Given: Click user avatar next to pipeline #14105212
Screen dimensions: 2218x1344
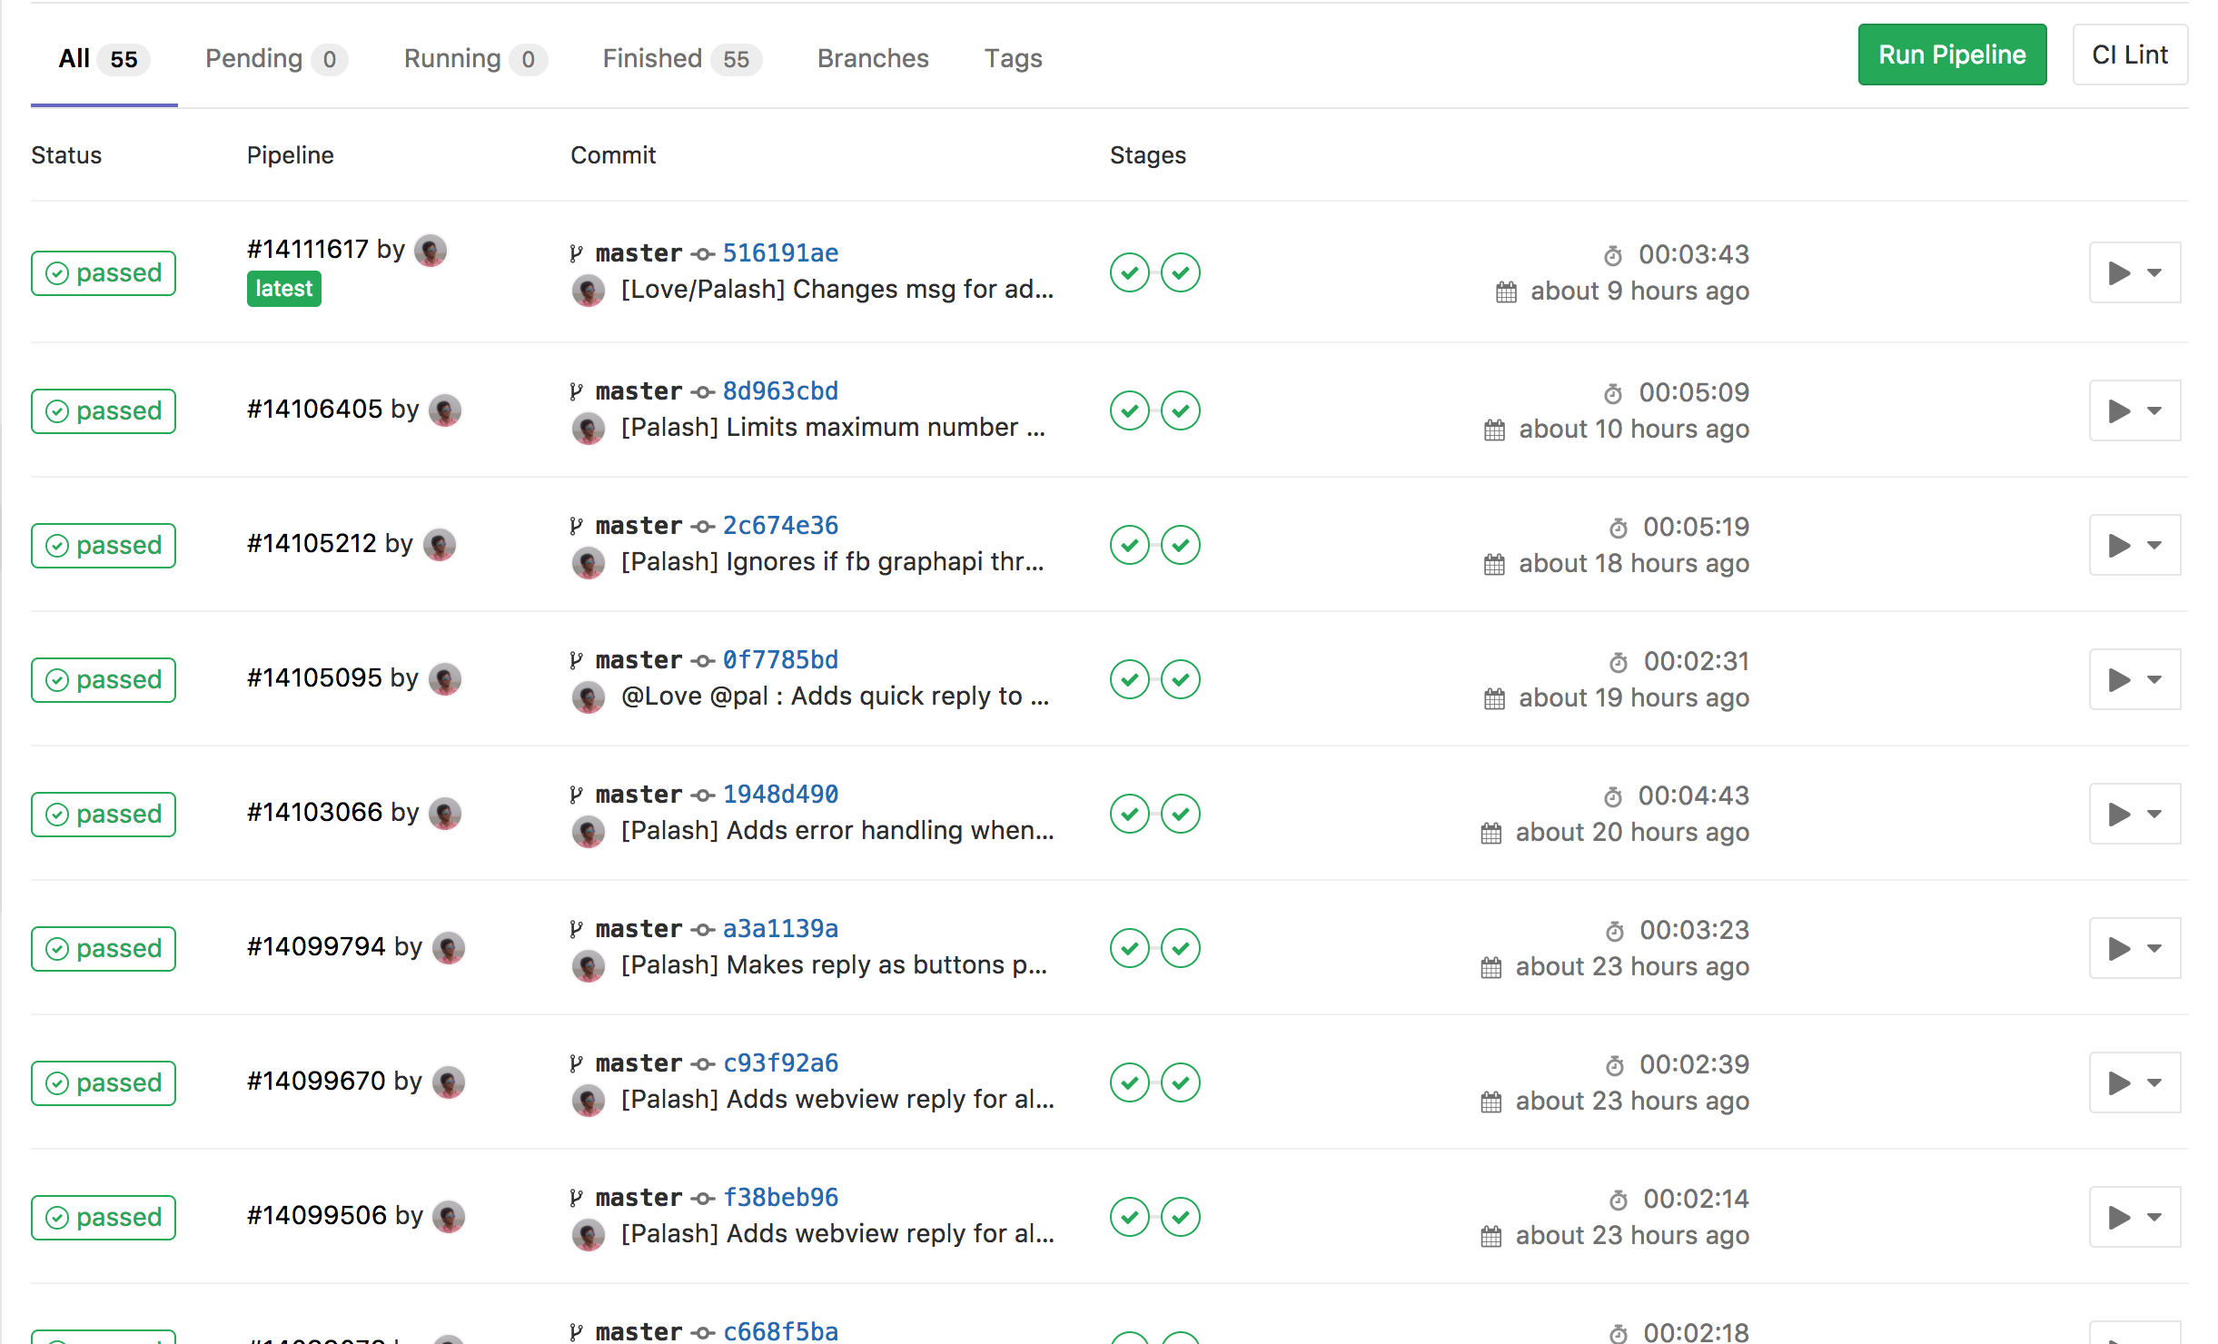Looking at the screenshot, I should click(440, 544).
